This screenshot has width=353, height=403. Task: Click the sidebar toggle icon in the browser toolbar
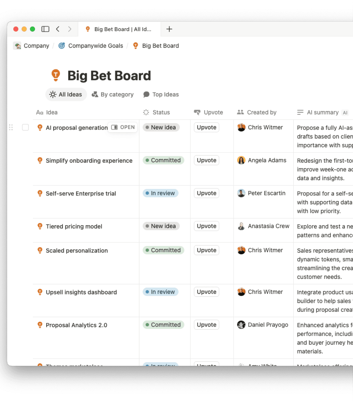tap(45, 29)
